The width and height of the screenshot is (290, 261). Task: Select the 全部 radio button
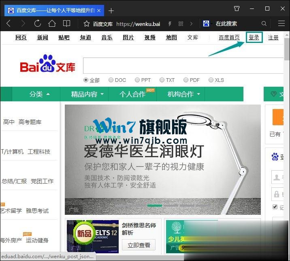[85, 80]
